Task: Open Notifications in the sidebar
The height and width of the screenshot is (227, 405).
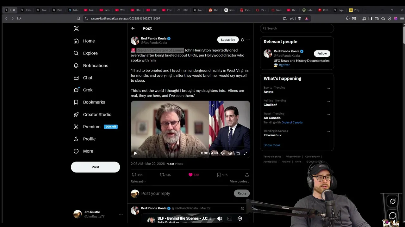Action: coord(91,66)
